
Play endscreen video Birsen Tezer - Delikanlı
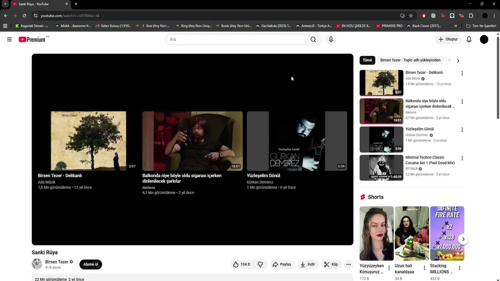(x=88, y=141)
